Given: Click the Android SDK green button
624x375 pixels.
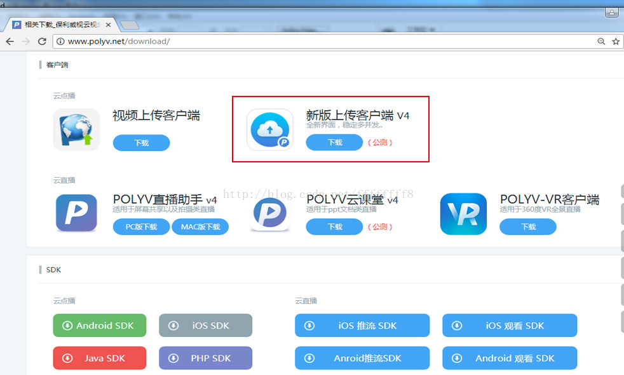Looking at the screenshot, I should 100,326.
